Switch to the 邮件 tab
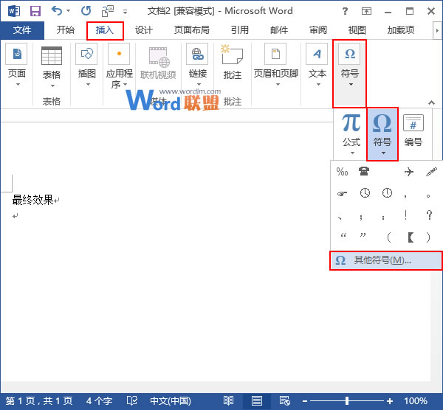The height and width of the screenshot is (410, 443). (x=279, y=30)
